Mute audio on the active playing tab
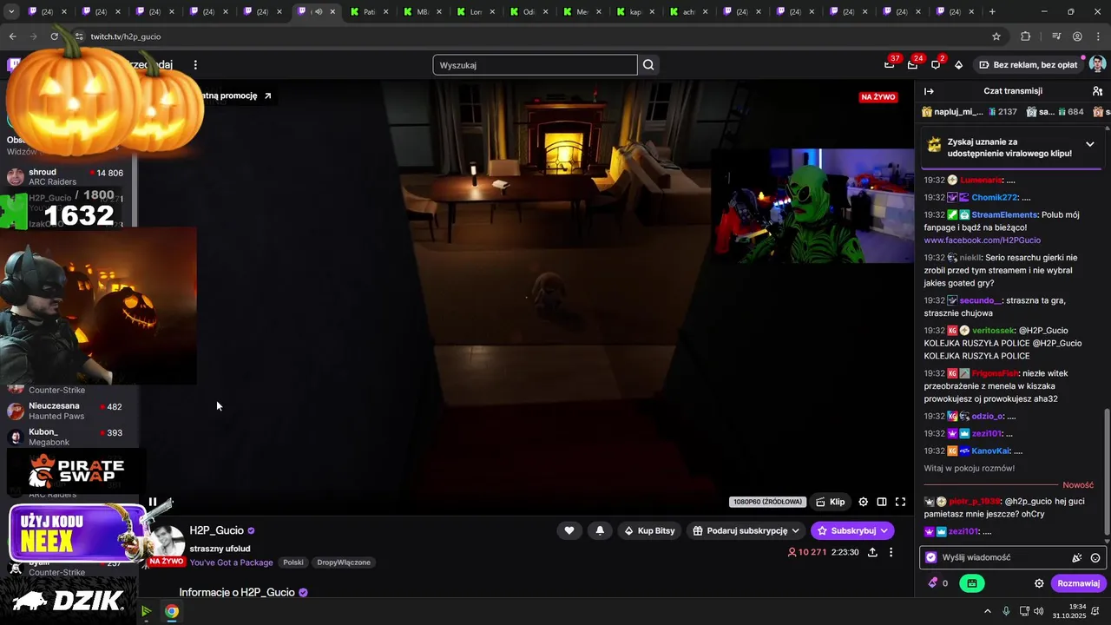The image size is (1111, 625). click(x=319, y=12)
